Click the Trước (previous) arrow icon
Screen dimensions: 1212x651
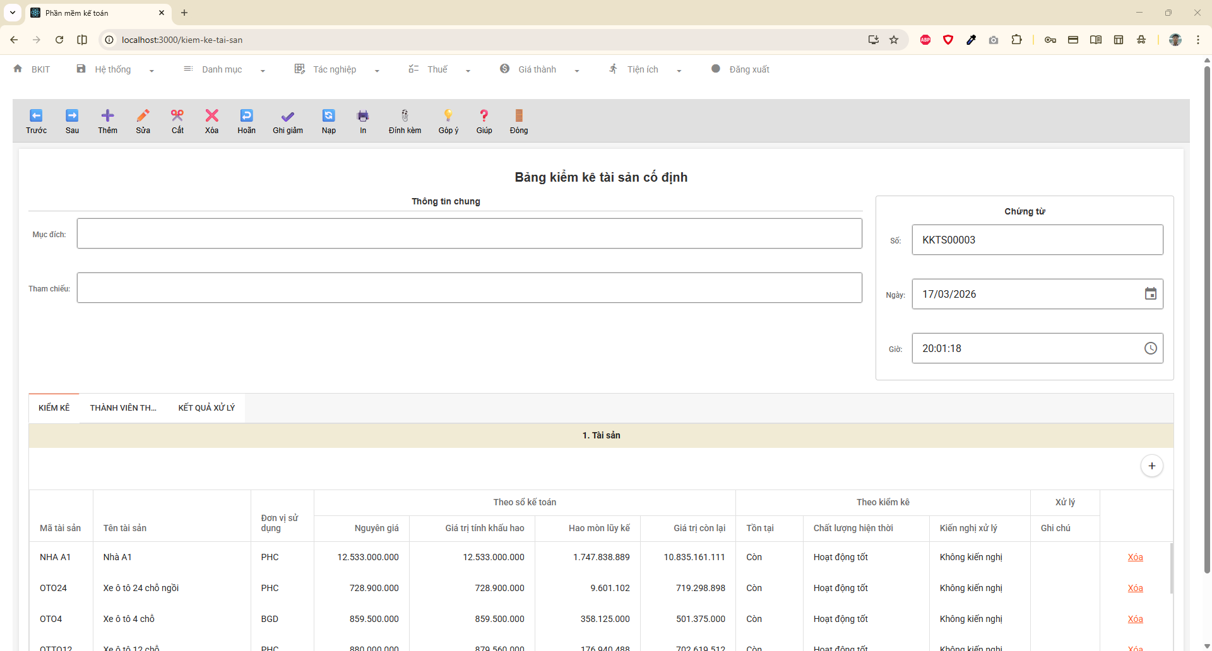36,116
